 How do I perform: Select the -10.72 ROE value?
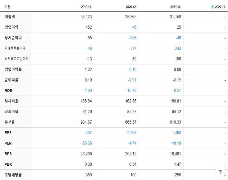[x=131, y=91]
